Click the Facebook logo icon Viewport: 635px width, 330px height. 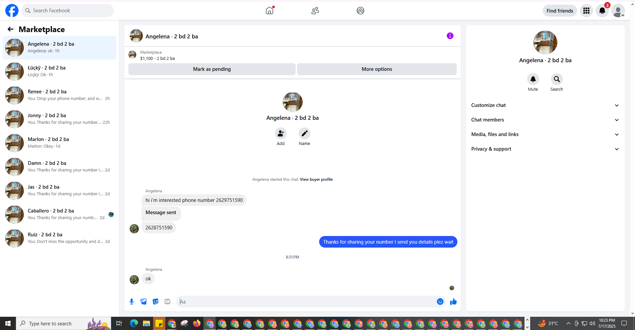click(12, 11)
